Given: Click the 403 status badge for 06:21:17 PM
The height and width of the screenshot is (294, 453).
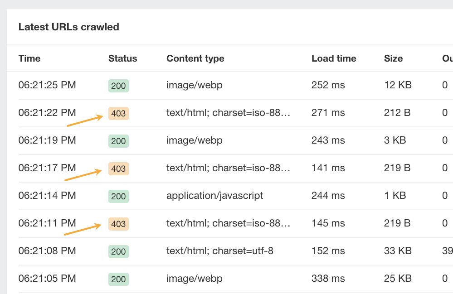Looking at the screenshot, I should coord(118,168).
